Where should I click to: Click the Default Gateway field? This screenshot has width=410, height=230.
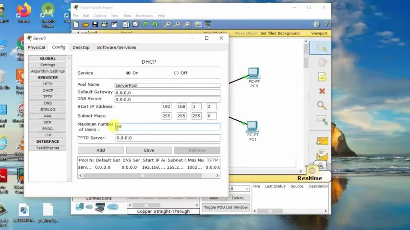tap(168, 92)
